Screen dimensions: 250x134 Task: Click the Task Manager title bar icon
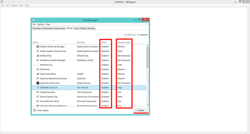pos(33,20)
